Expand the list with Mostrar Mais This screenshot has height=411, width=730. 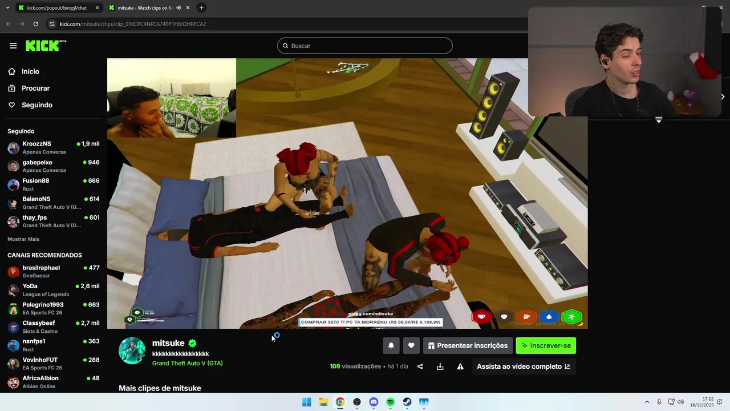pos(23,239)
